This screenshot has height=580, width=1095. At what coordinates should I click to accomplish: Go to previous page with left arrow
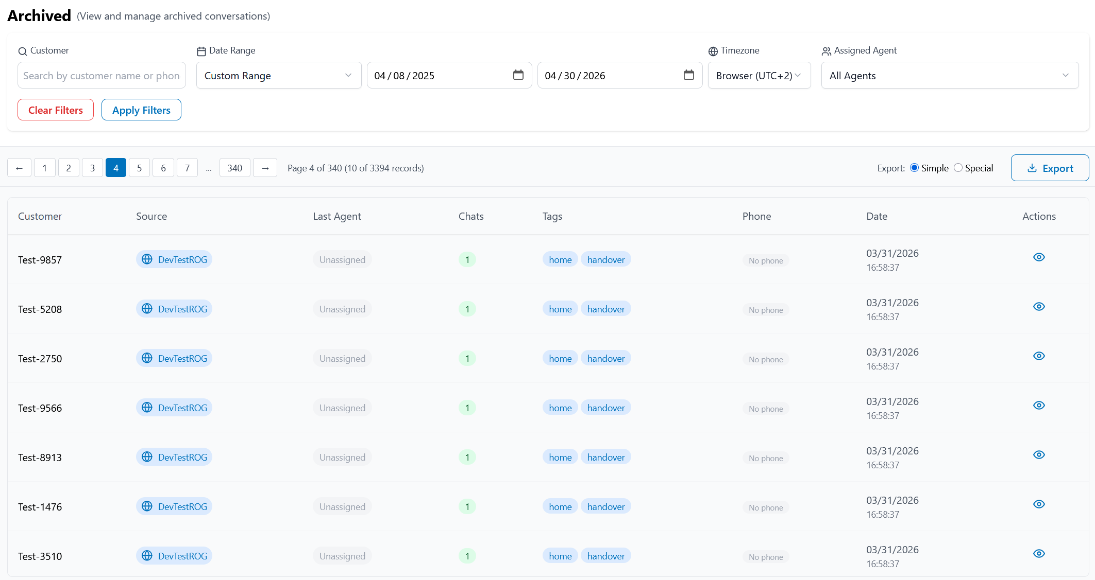[19, 168]
